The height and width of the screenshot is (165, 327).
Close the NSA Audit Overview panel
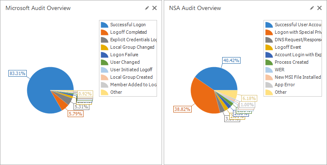pyautogui.click(x=319, y=8)
